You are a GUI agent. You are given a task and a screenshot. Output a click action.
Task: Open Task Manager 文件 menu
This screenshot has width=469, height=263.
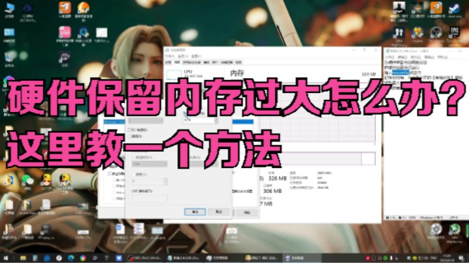169,56
